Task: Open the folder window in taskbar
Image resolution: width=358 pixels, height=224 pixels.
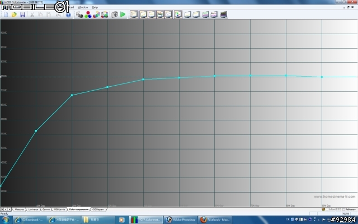Action: click(98, 220)
